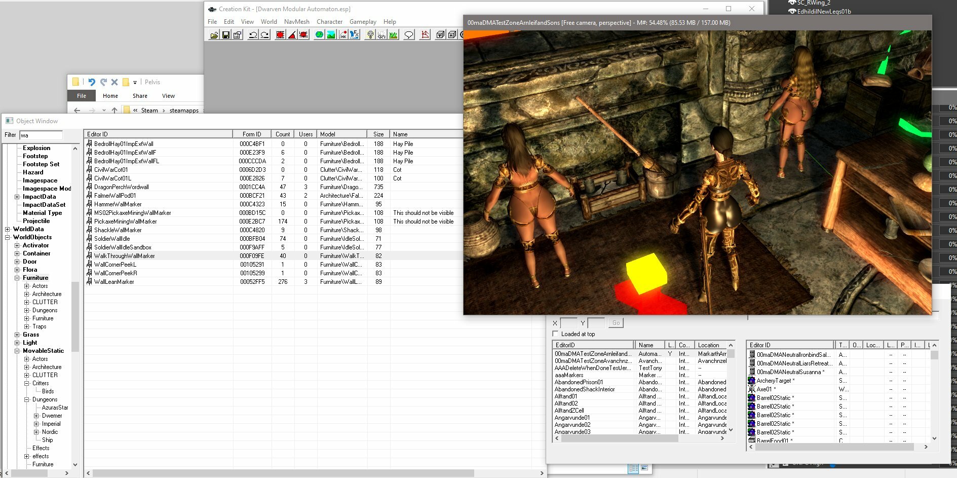
Task: Click the Redo arrow in Creation Kit toolbar
Action: [x=264, y=34]
